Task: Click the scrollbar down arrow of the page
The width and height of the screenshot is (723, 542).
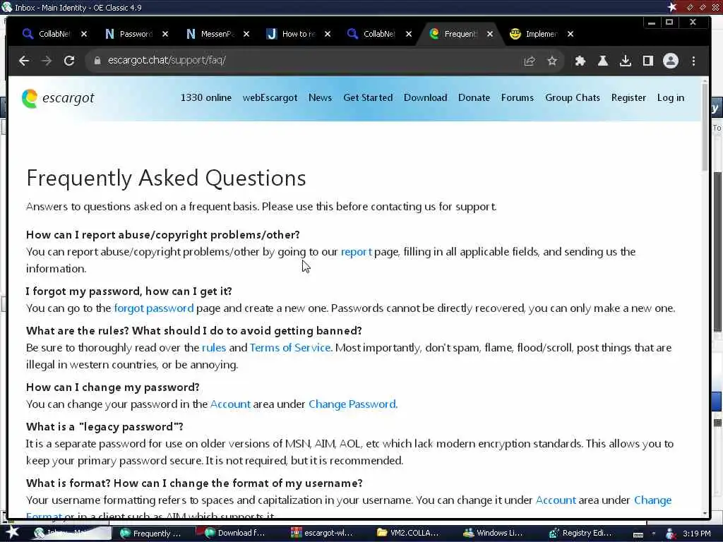Action: (x=705, y=514)
